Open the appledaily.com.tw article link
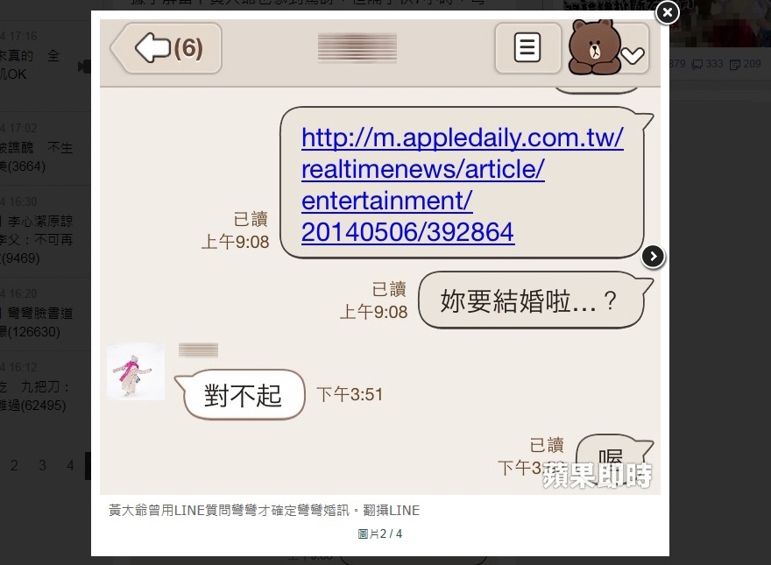This screenshot has width=771, height=565. 462,185
